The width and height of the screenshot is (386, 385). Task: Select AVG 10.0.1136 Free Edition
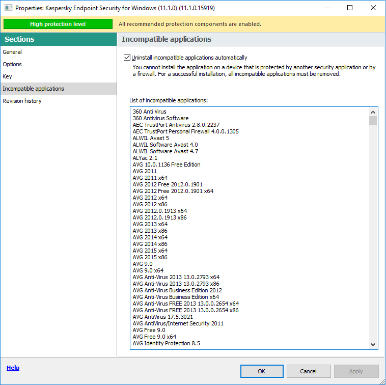(x=167, y=164)
